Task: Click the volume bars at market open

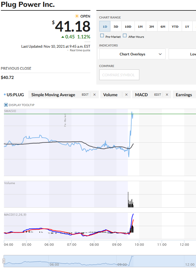Action: pyautogui.click(x=131, y=200)
